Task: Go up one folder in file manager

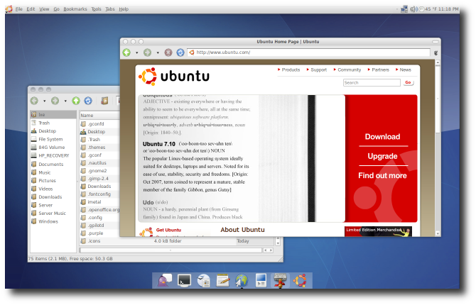Action: pos(76,101)
